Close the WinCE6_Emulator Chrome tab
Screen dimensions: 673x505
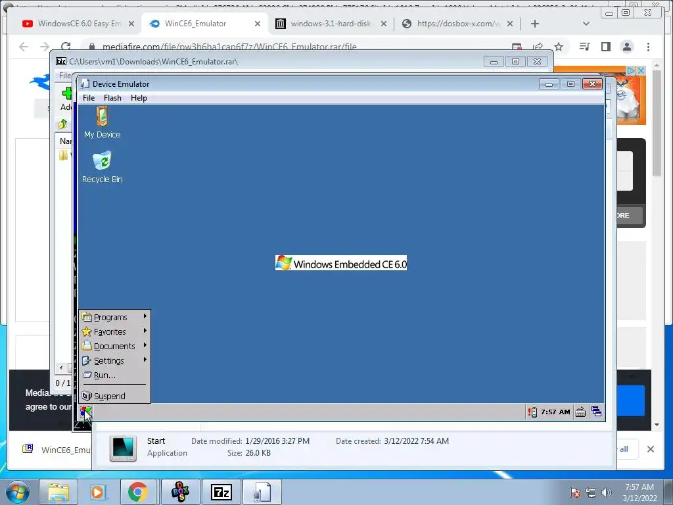(x=258, y=24)
